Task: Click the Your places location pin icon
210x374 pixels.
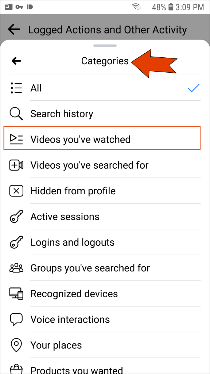Action: [x=16, y=345]
